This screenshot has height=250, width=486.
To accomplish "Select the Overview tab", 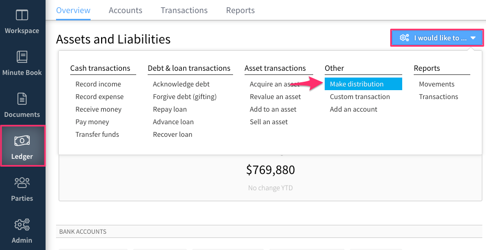I will point(73,10).
